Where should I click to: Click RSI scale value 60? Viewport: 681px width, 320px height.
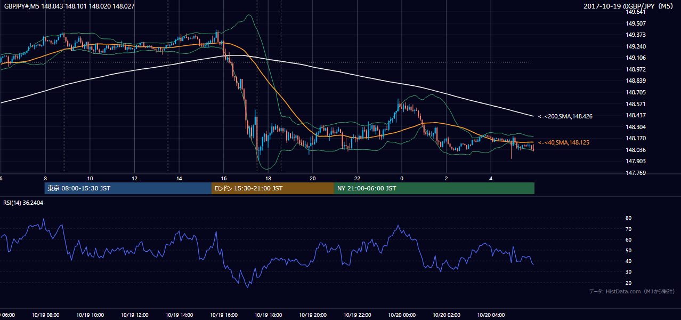(x=629, y=239)
